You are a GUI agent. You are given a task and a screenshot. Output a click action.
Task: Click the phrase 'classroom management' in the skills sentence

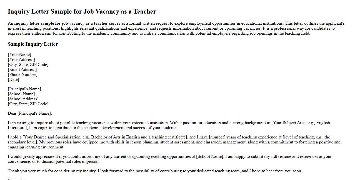pyautogui.click(x=225, y=142)
